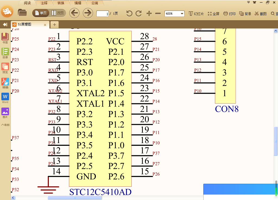This screenshot has width=278, height=200.
Task: Open the PDF convert tool (转换) in sidebar
Action: [x=5, y=83]
